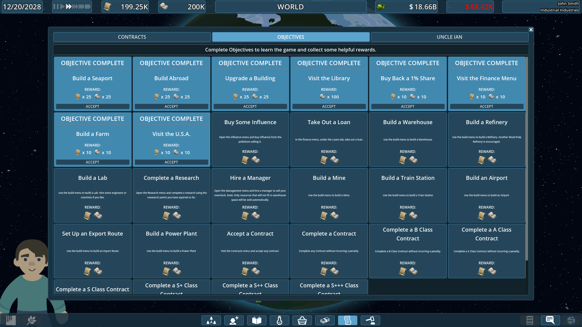Select the Build a Lab objective
This screenshot has width=582, height=327.
pyautogui.click(x=92, y=195)
